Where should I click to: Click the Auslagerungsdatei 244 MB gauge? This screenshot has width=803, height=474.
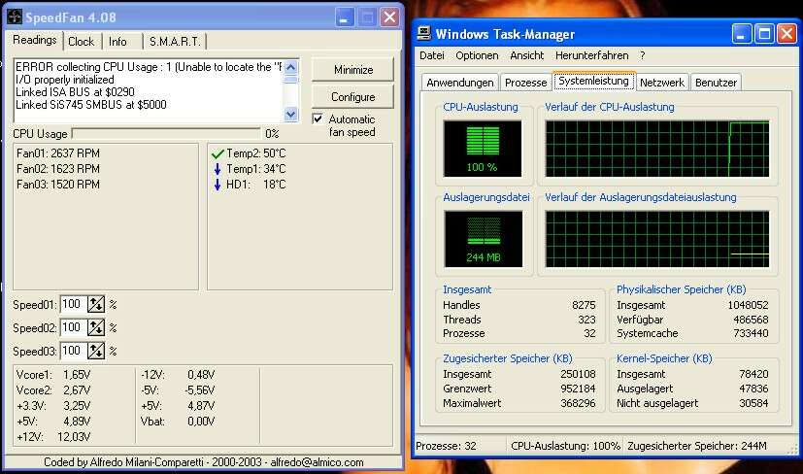point(483,239)
